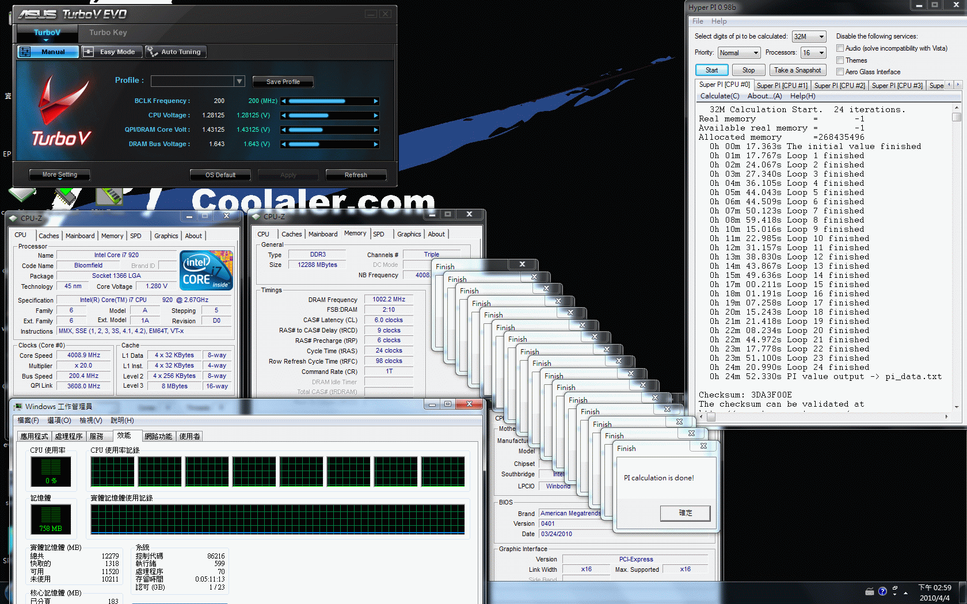Click the CPU Voltage slider
Image resolution: width=967 pixels, height=604 pixels.
(x=330, y=115)
